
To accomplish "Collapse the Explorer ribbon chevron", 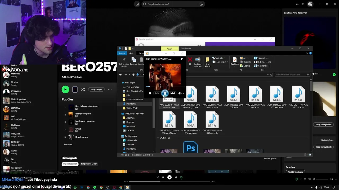I will click(307, 53).
